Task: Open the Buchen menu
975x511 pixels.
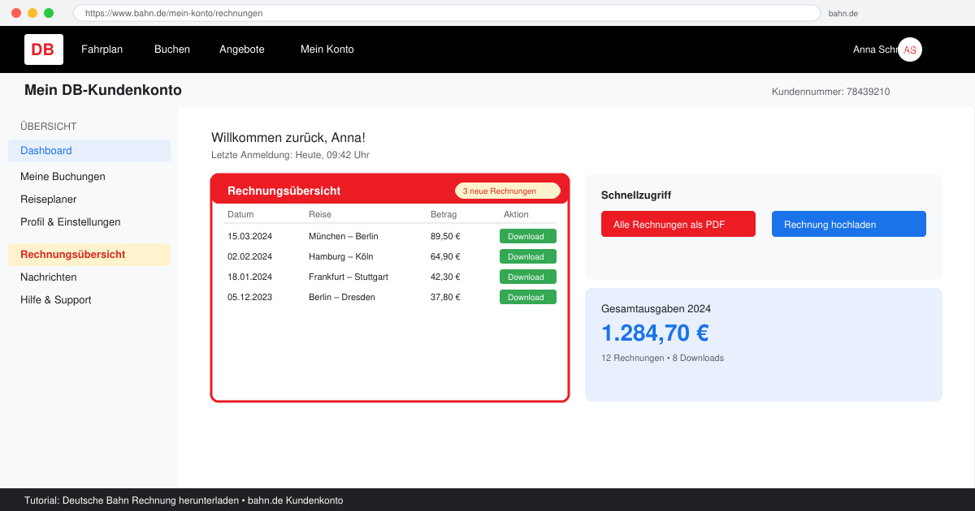Action: click(172, 49)
